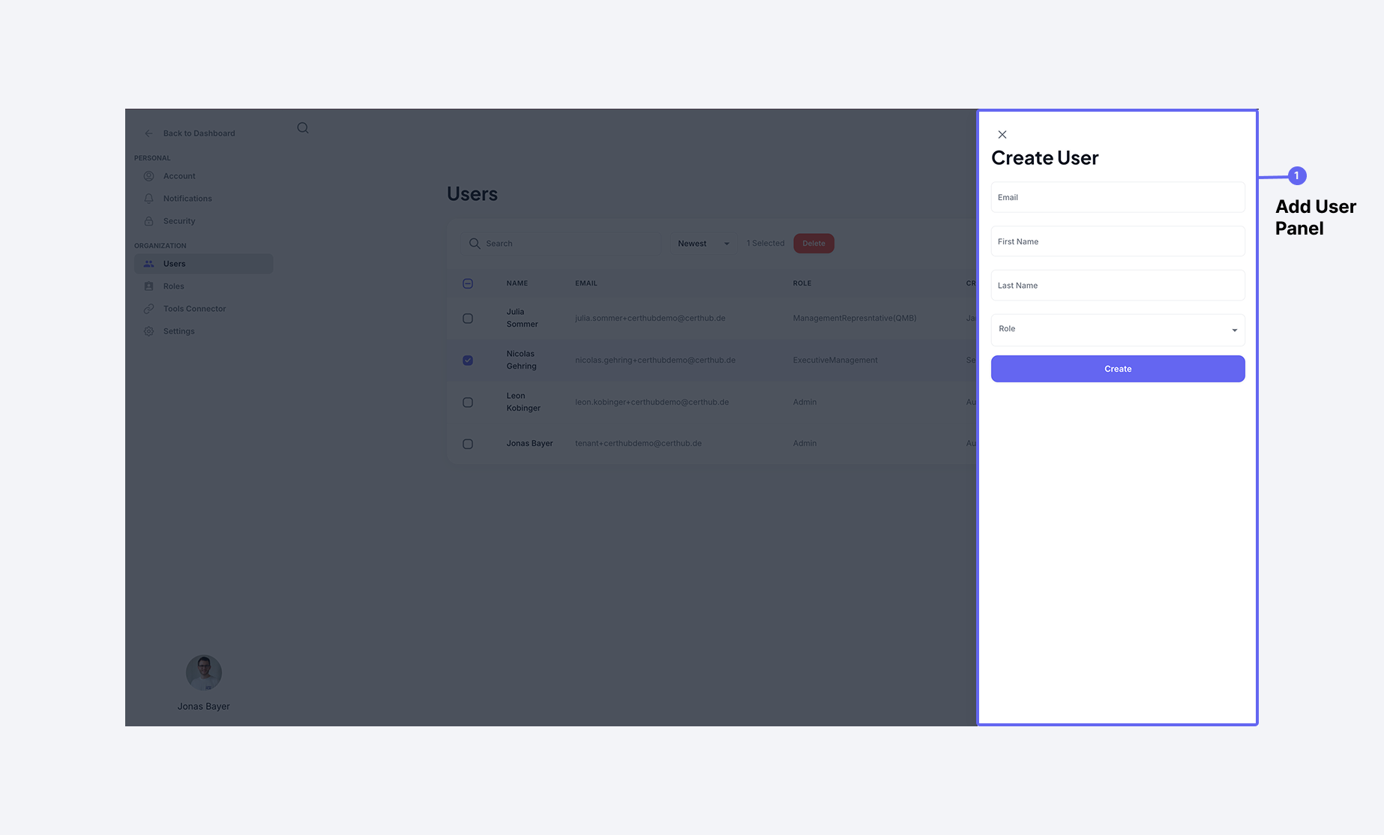Select the Users icon in sidebar
This screenshot has width=1384, height=835.
(148, 263)
